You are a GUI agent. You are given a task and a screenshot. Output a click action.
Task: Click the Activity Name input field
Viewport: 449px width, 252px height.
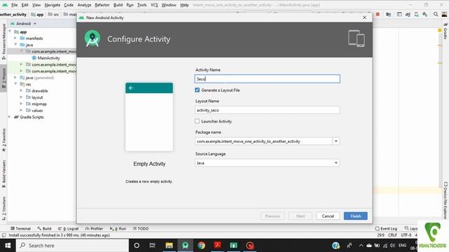pos(267,79)
